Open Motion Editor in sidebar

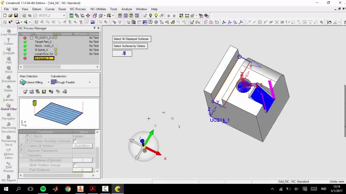9,154
